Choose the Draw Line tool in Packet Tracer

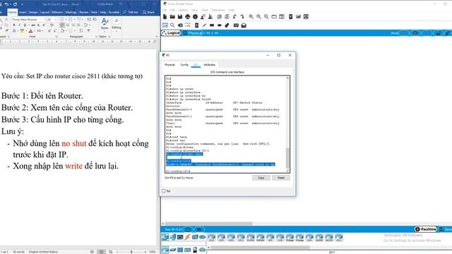point(204,25)
